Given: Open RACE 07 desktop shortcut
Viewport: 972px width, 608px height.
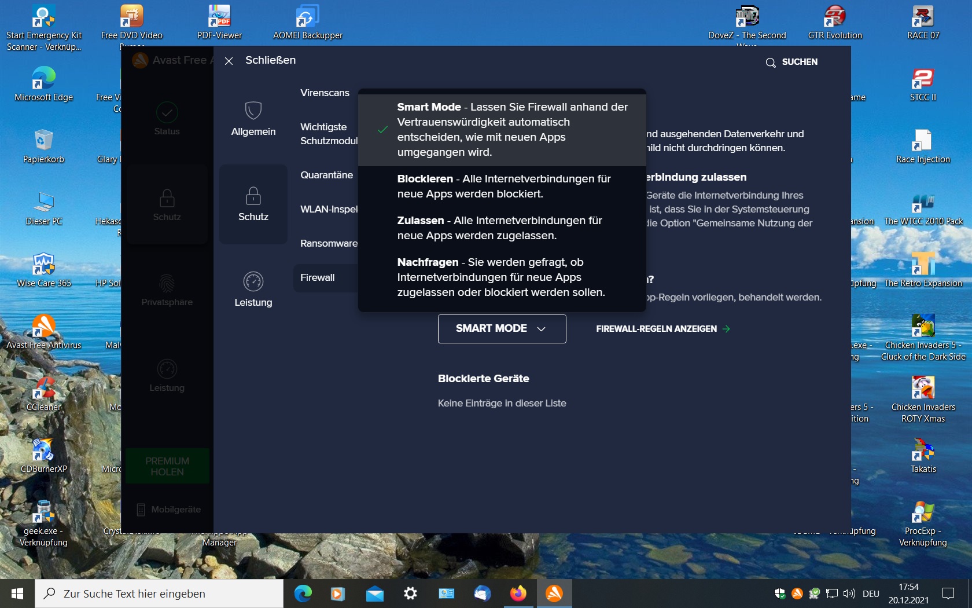Looking at the screenshot, I should point(923,22).
